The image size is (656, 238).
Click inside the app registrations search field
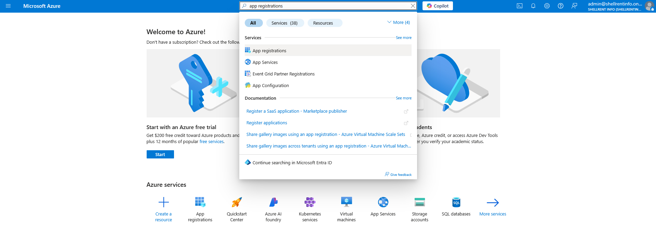click(x=328, y=6)
